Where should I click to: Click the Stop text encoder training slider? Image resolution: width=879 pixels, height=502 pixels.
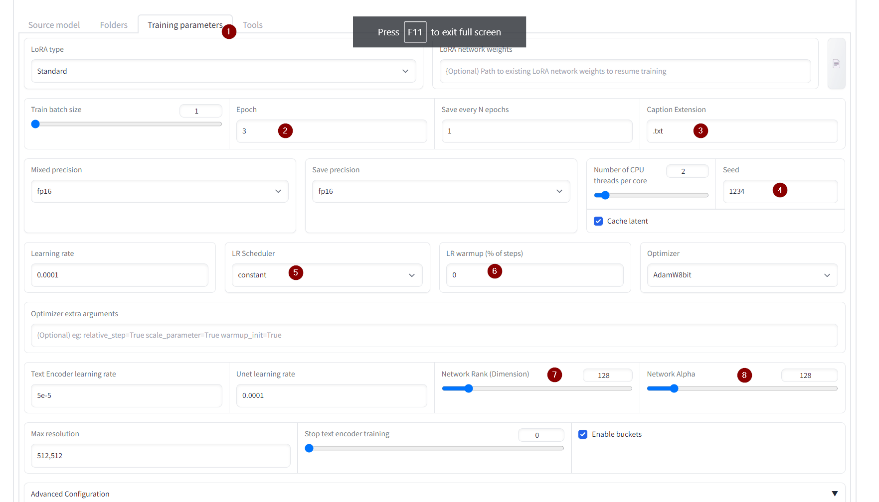[x=434, y=448]
